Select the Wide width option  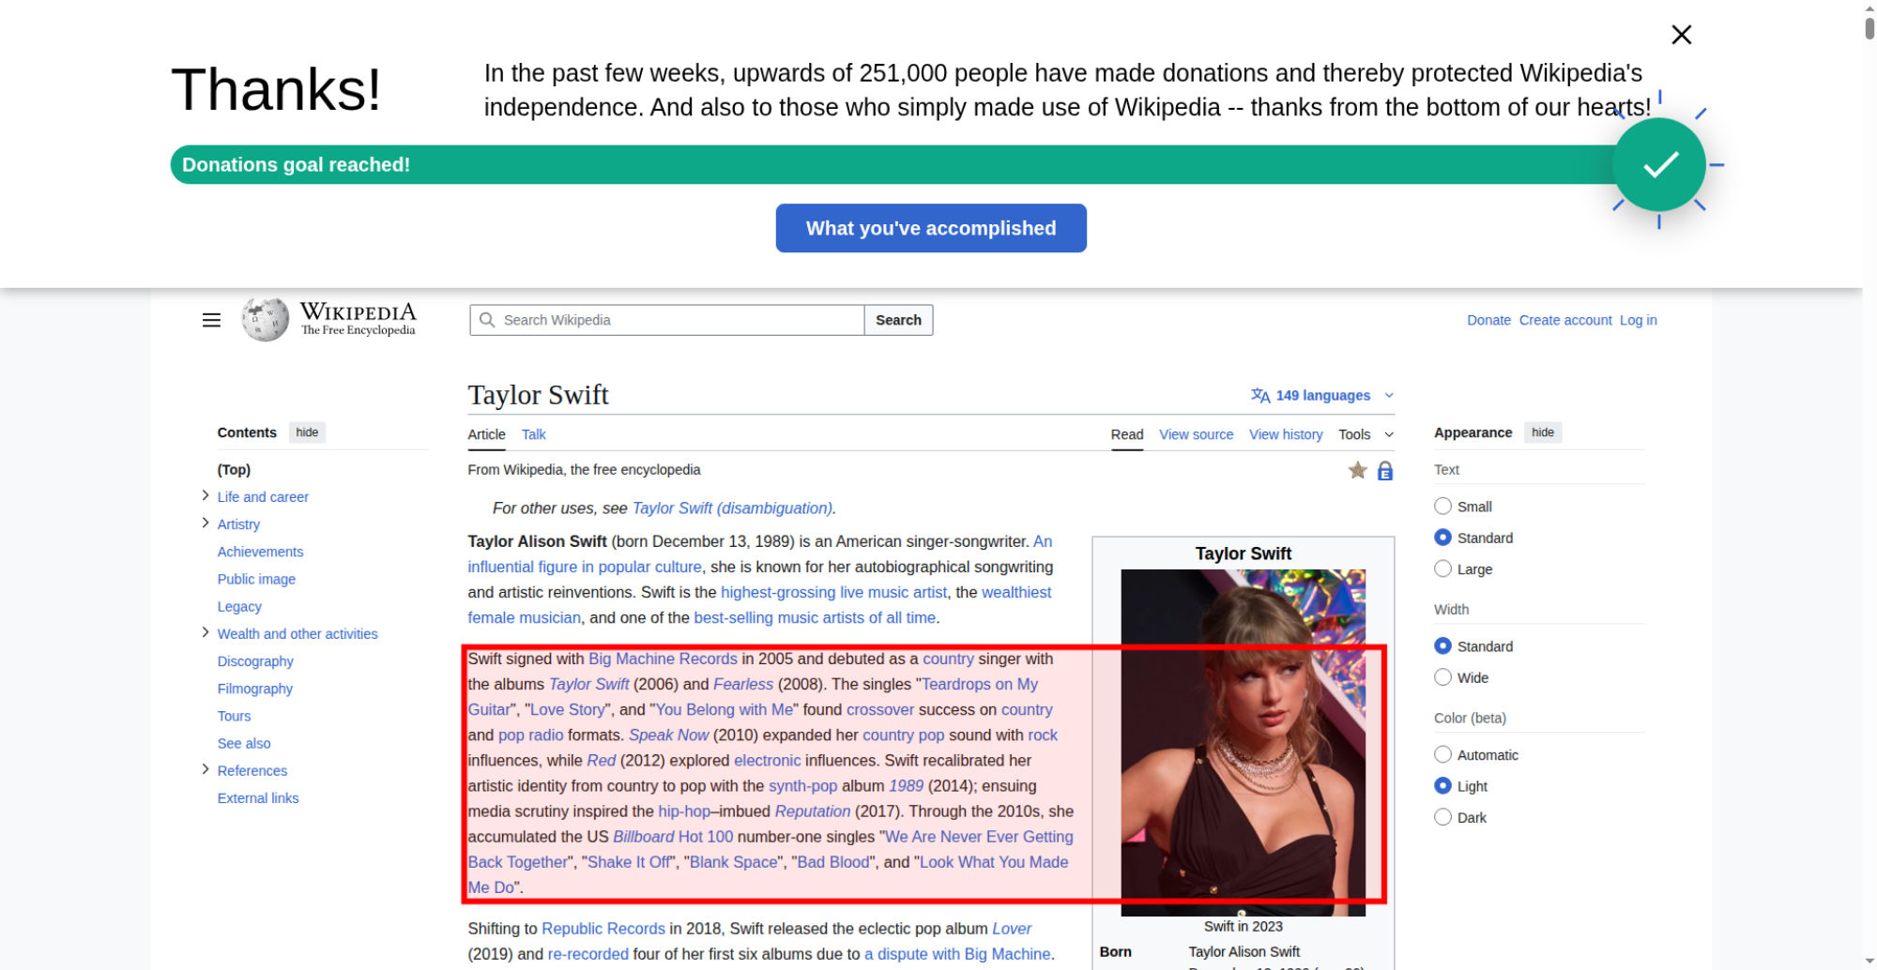click(1442, 677)
